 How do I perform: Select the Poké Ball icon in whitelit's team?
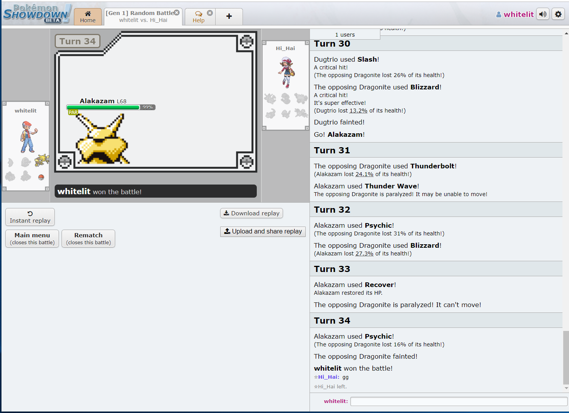point(41,177)
